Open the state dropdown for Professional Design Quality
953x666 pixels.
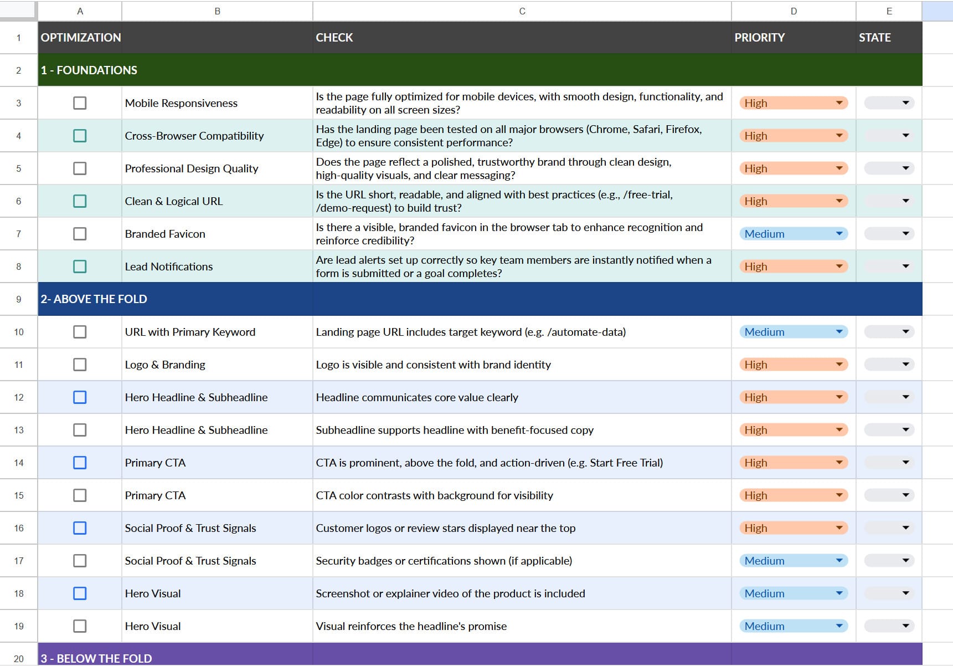pos(905,168)
